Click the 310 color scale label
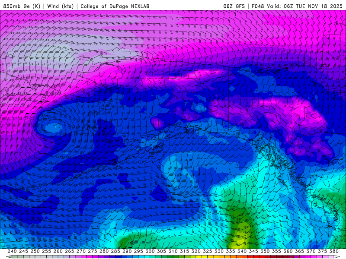346x259 pixels. point(173,251)
